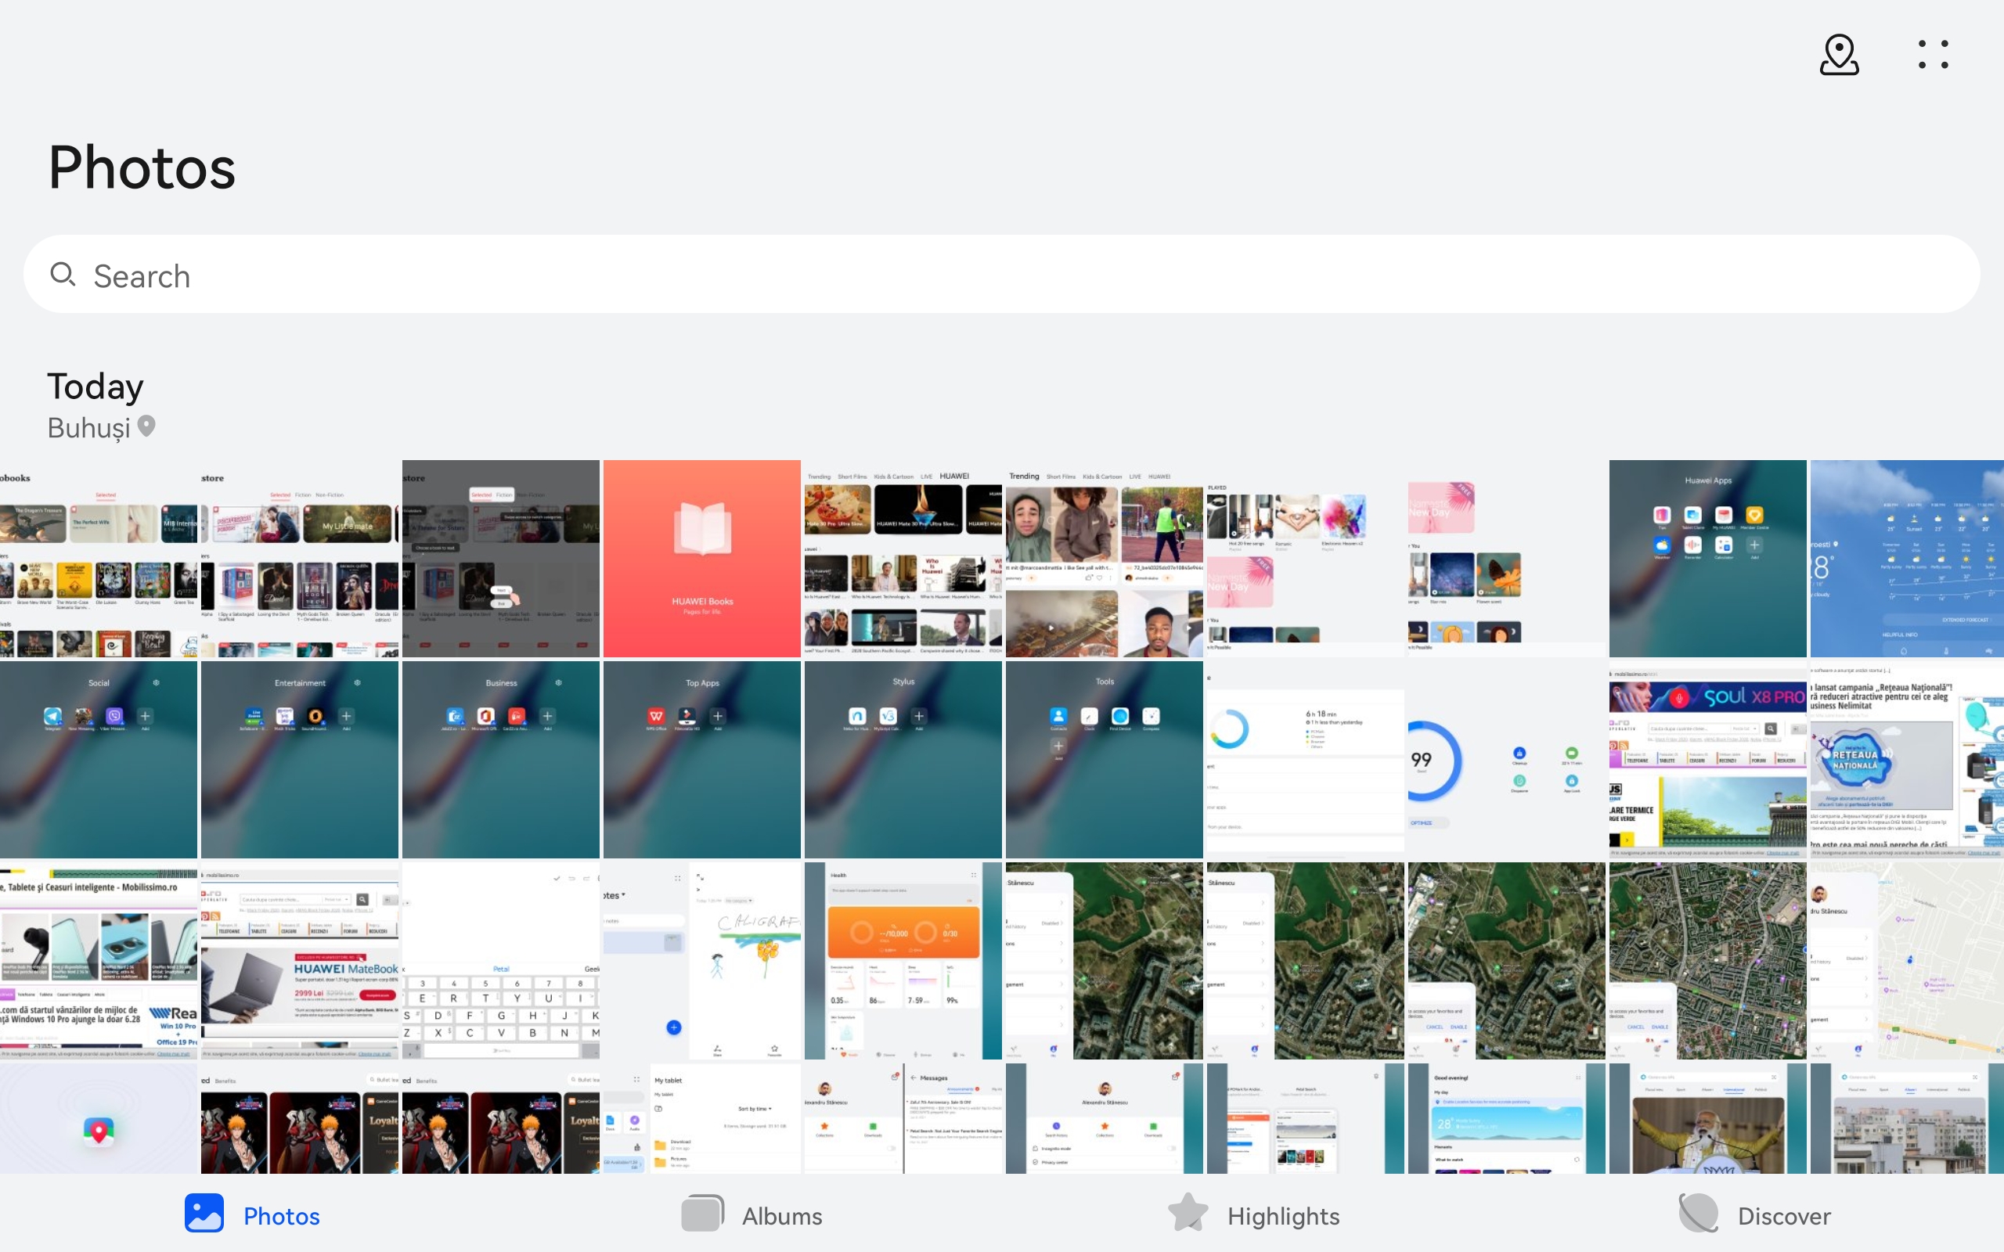The height and width of the screenshot is (1252, 2004).
Task: Open the orange Health dashboard screenshot
Action: 903,961
